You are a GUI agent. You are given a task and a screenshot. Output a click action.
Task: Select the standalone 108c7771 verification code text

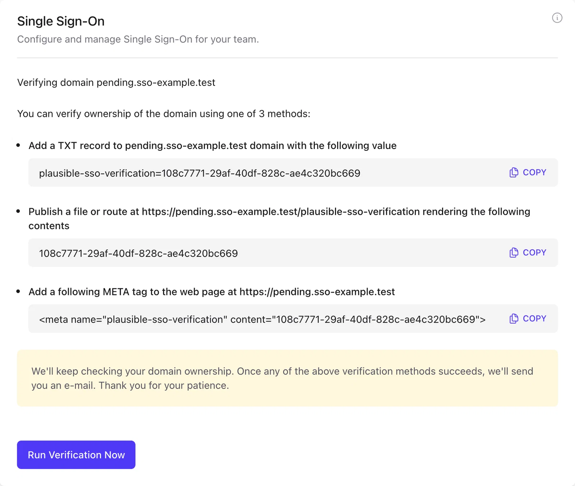tap(138, 254)
